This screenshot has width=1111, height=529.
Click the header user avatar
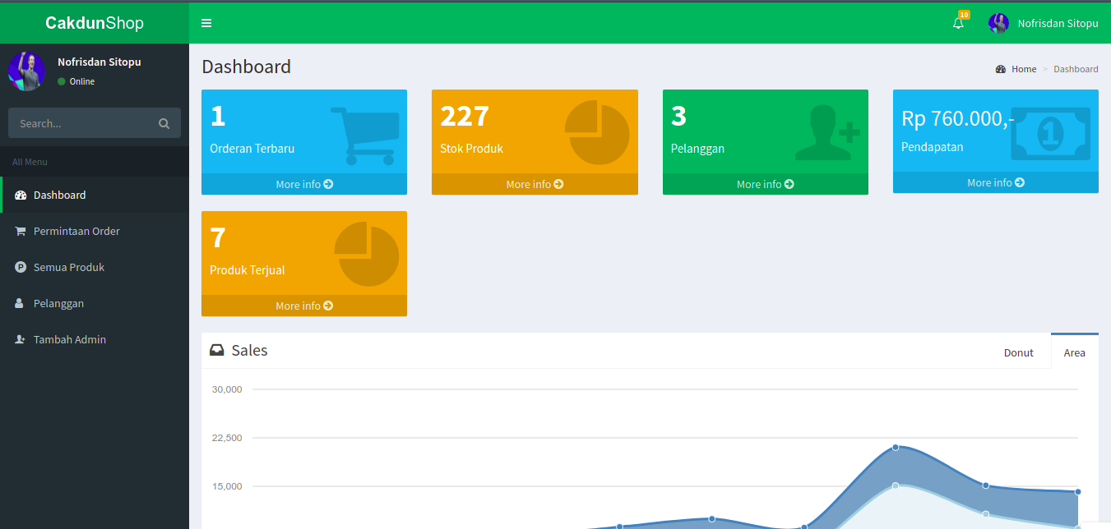998,23
